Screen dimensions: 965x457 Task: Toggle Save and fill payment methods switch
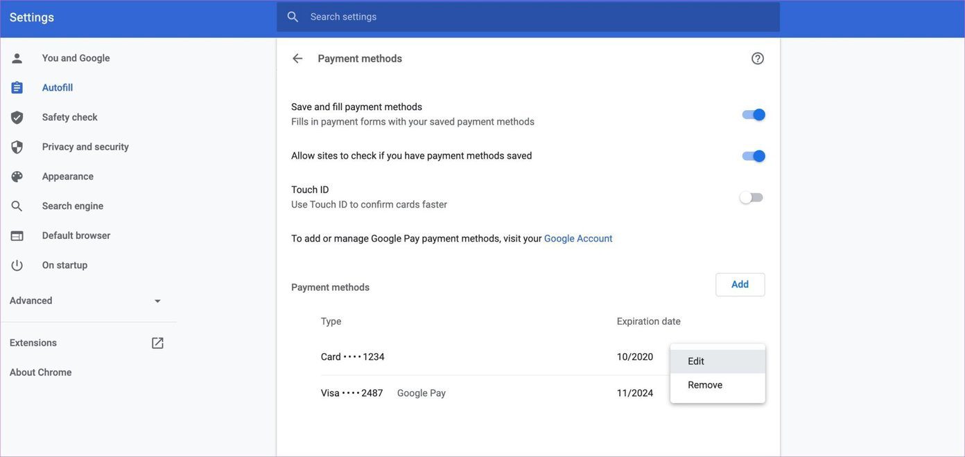pyautogui.click(x=754, y=114)
